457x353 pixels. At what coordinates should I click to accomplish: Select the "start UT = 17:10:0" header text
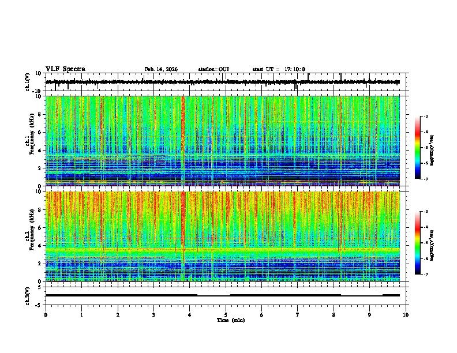tap(279, 69)
